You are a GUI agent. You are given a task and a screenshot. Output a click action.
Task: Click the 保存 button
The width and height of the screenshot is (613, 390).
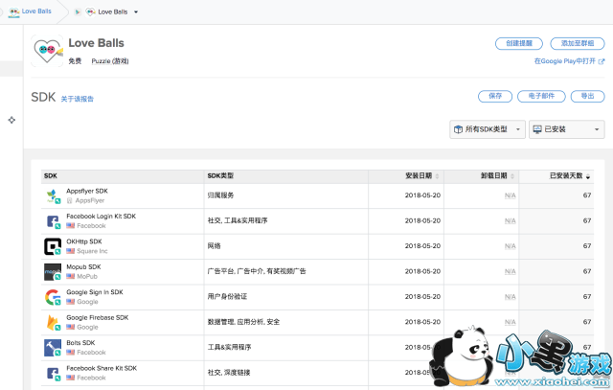(495, 96)
